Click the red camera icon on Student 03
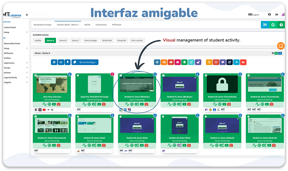 point(189,104)
